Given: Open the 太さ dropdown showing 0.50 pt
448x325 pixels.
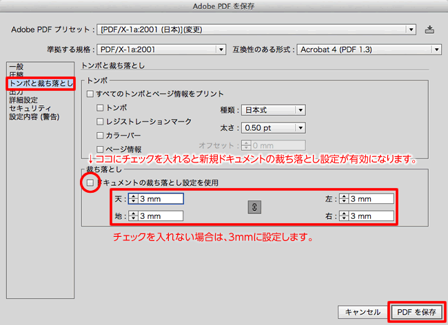Looking at the screenshot, I should [274, 128].
